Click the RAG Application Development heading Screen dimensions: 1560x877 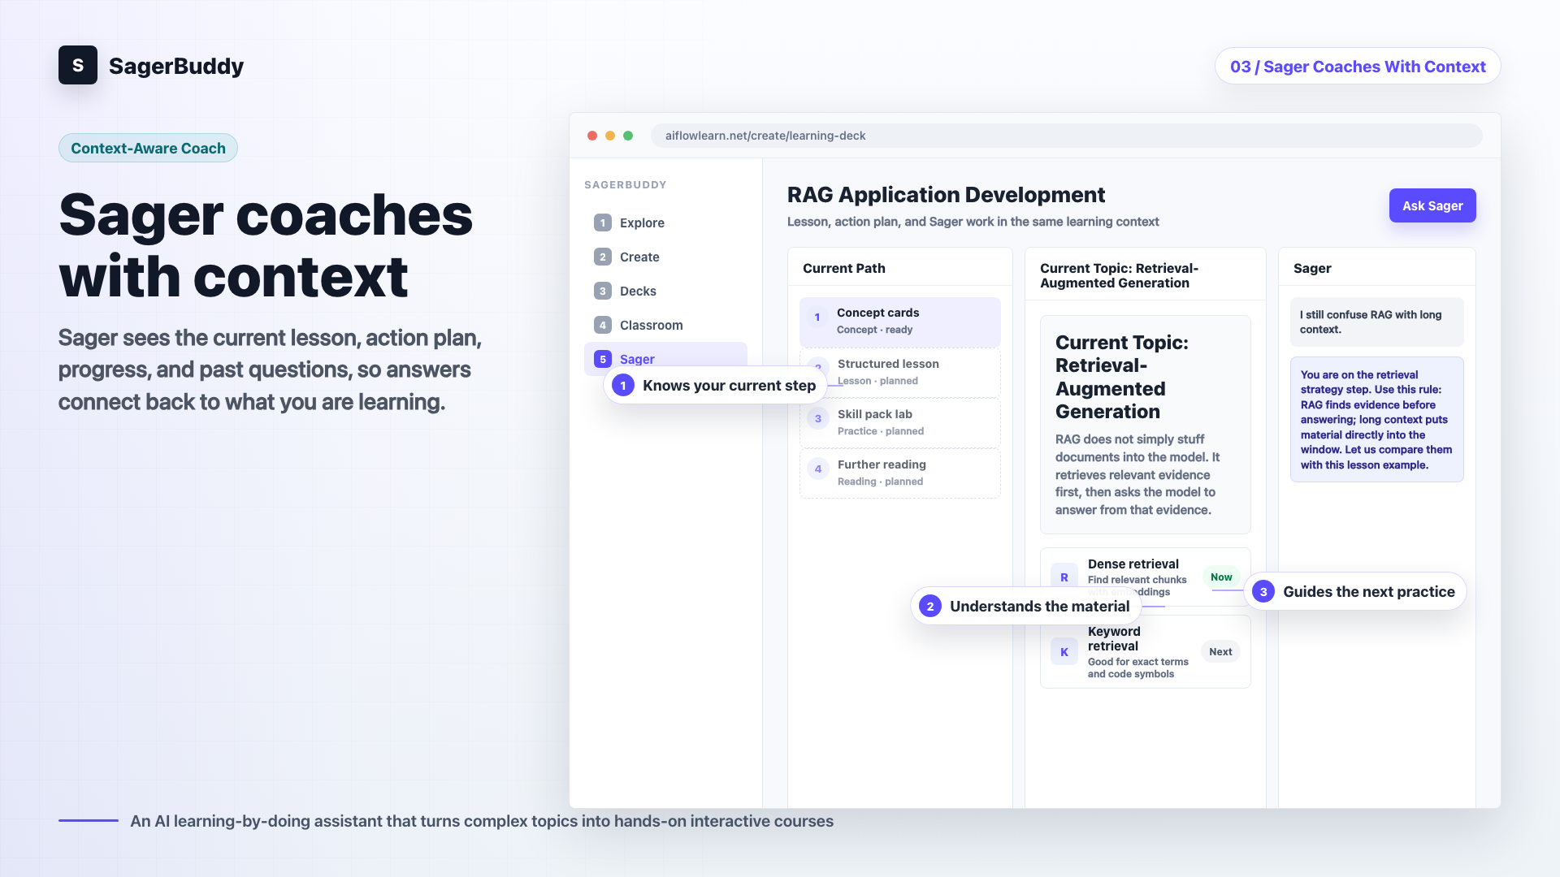(x=946, y=195)
